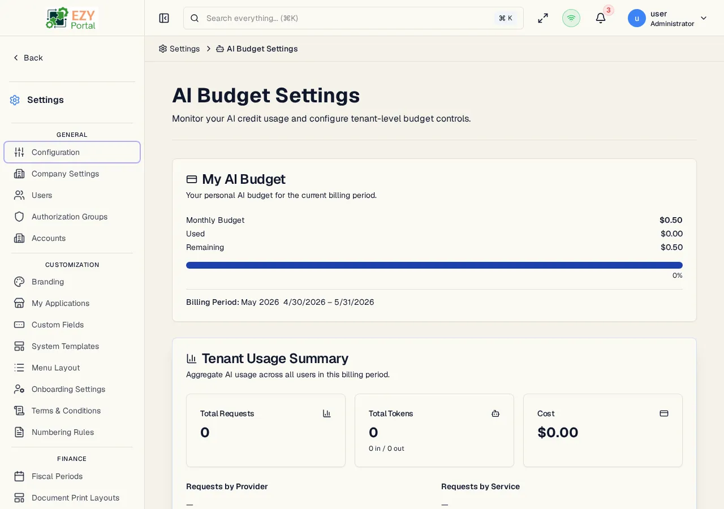Image resolution: width=724 pixels, height=509 pixels.
Task: Click the Total Requests card
Action: tap(266, 430)
